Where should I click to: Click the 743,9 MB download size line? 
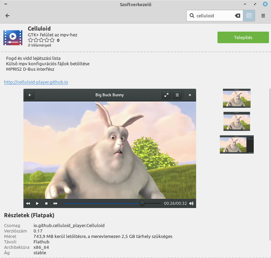(x=103, y=236)
